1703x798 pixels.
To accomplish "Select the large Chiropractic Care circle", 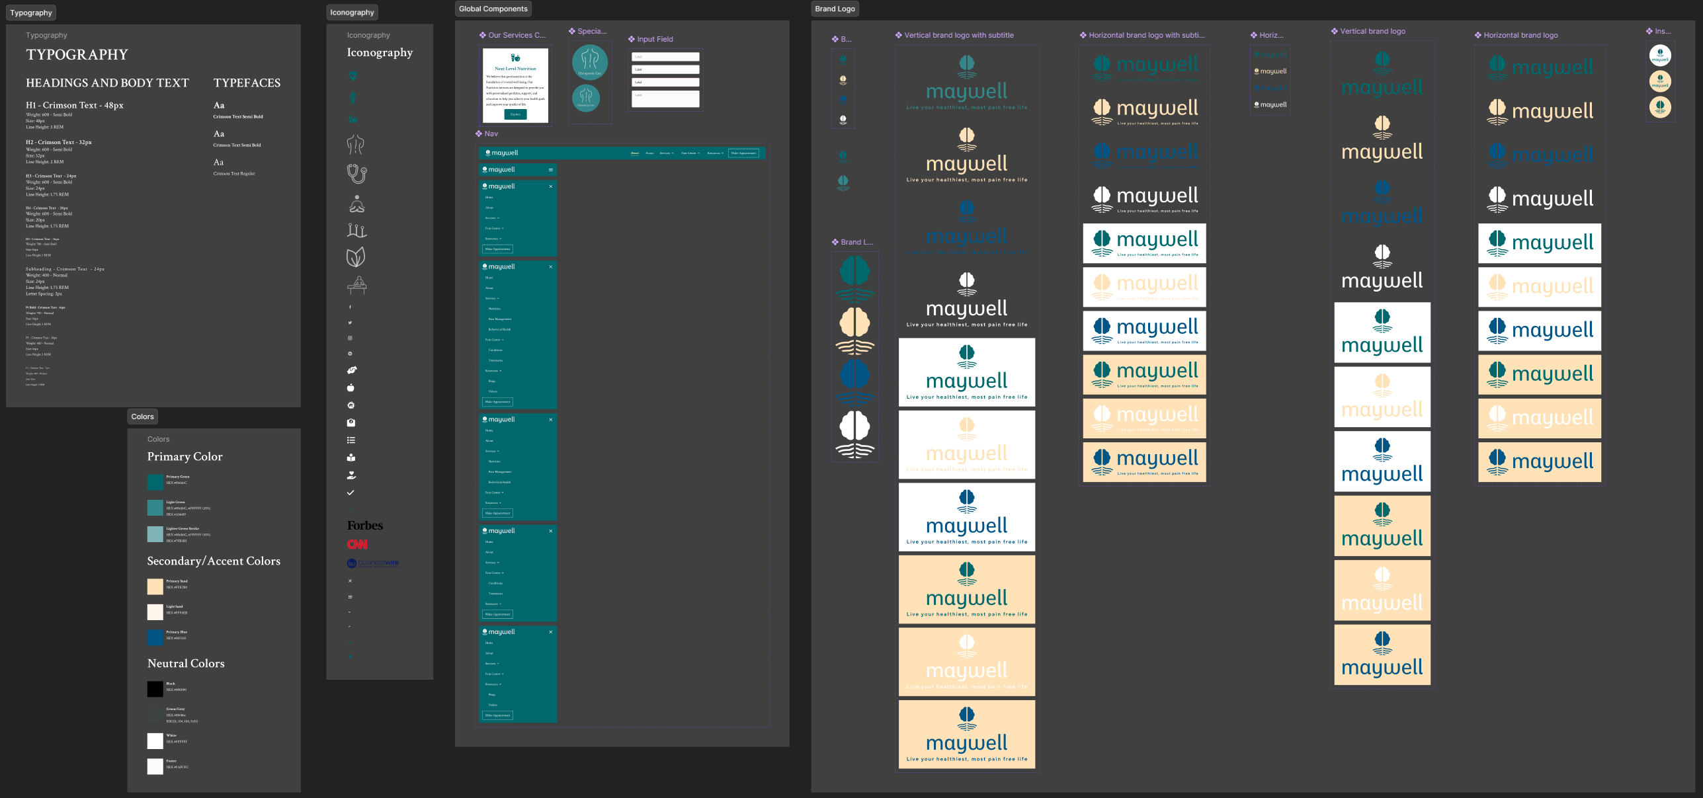I will click(x=589, y=62).
